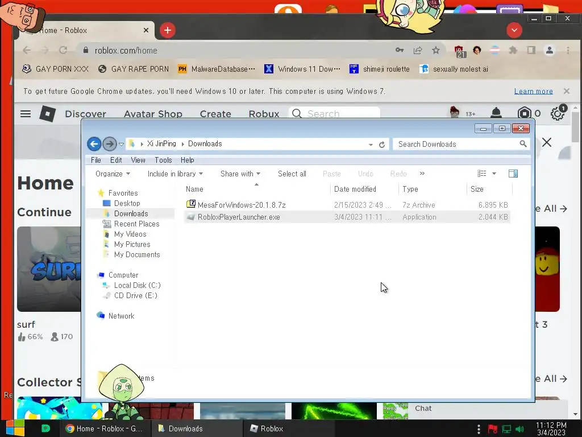
Task: Open the recent locations dropdown beside the forward arrow
Action: coord(121,144)
